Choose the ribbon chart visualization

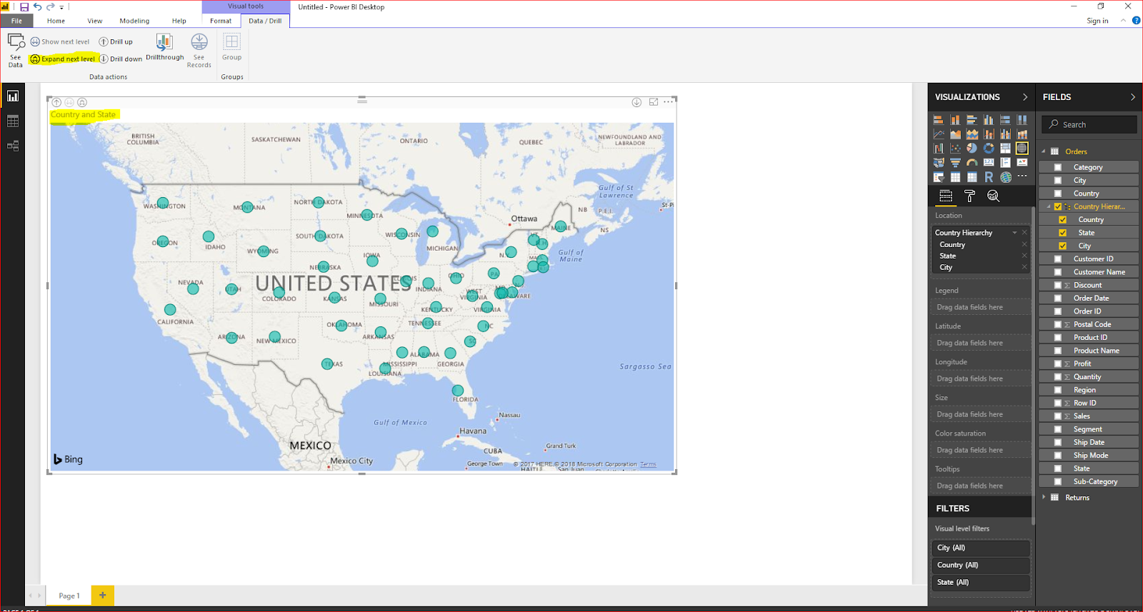tap(1022, 134)
